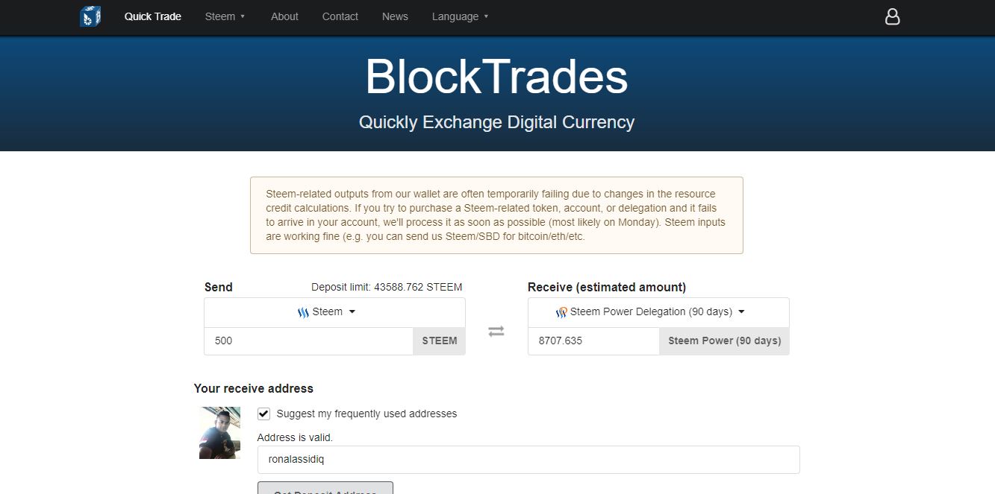Screen dimensions: 995x494
Task: Click the BlockTrades cube logo icon
Action: (x=90, y=16)
